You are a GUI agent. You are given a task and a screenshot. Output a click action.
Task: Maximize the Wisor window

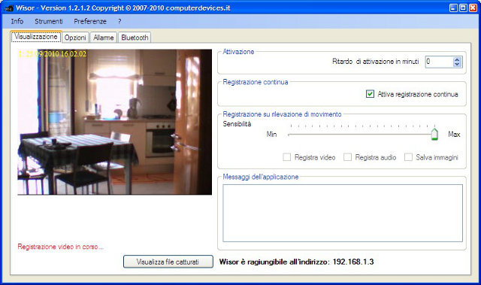[x=463, y=8]
